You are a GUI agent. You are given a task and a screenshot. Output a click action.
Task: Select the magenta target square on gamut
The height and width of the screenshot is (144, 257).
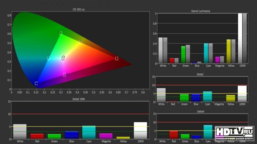pos(64,75)
